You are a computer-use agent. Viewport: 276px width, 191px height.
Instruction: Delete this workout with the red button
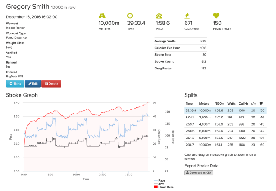click(x=51, y=83)
